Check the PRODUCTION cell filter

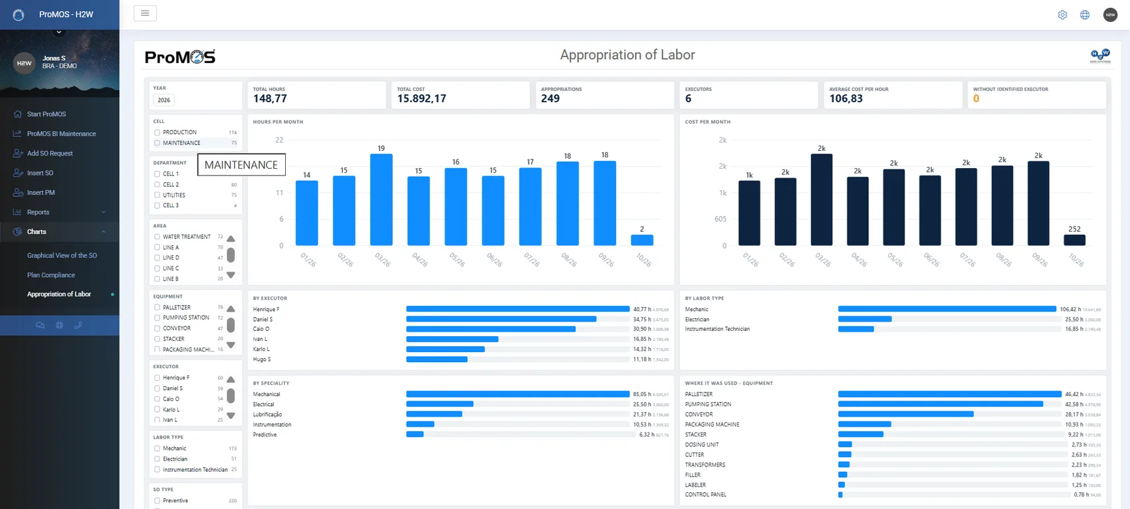pyautogui.click(x=157, y=132)
